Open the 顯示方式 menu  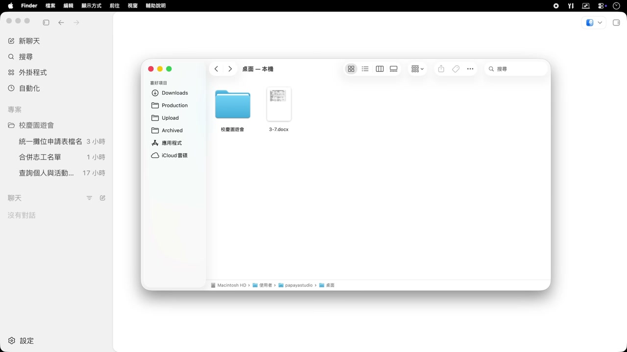pyautogui.click(x=92, y=6)
